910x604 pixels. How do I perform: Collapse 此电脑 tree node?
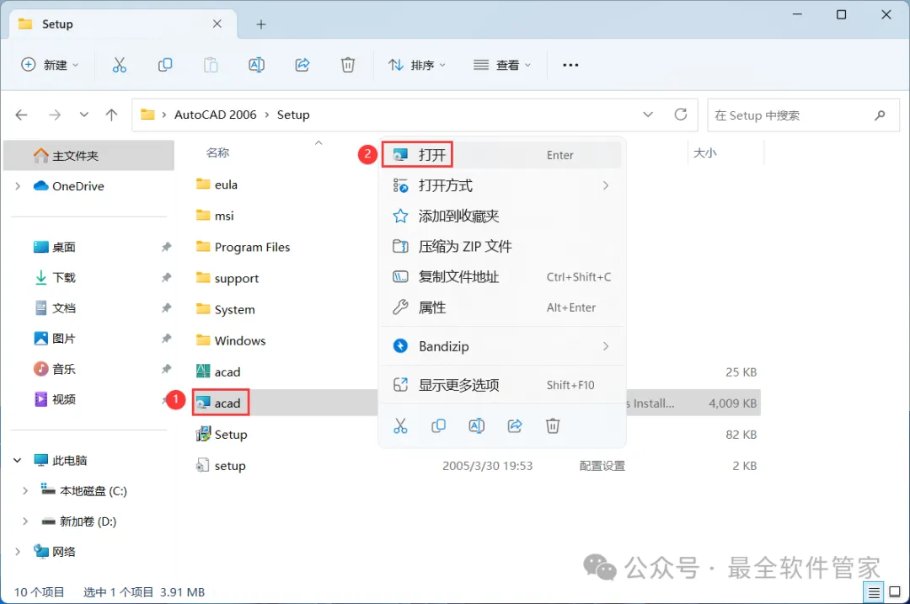[x=18, y=461]
